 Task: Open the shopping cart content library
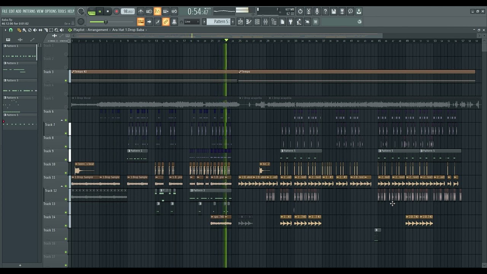315,22
